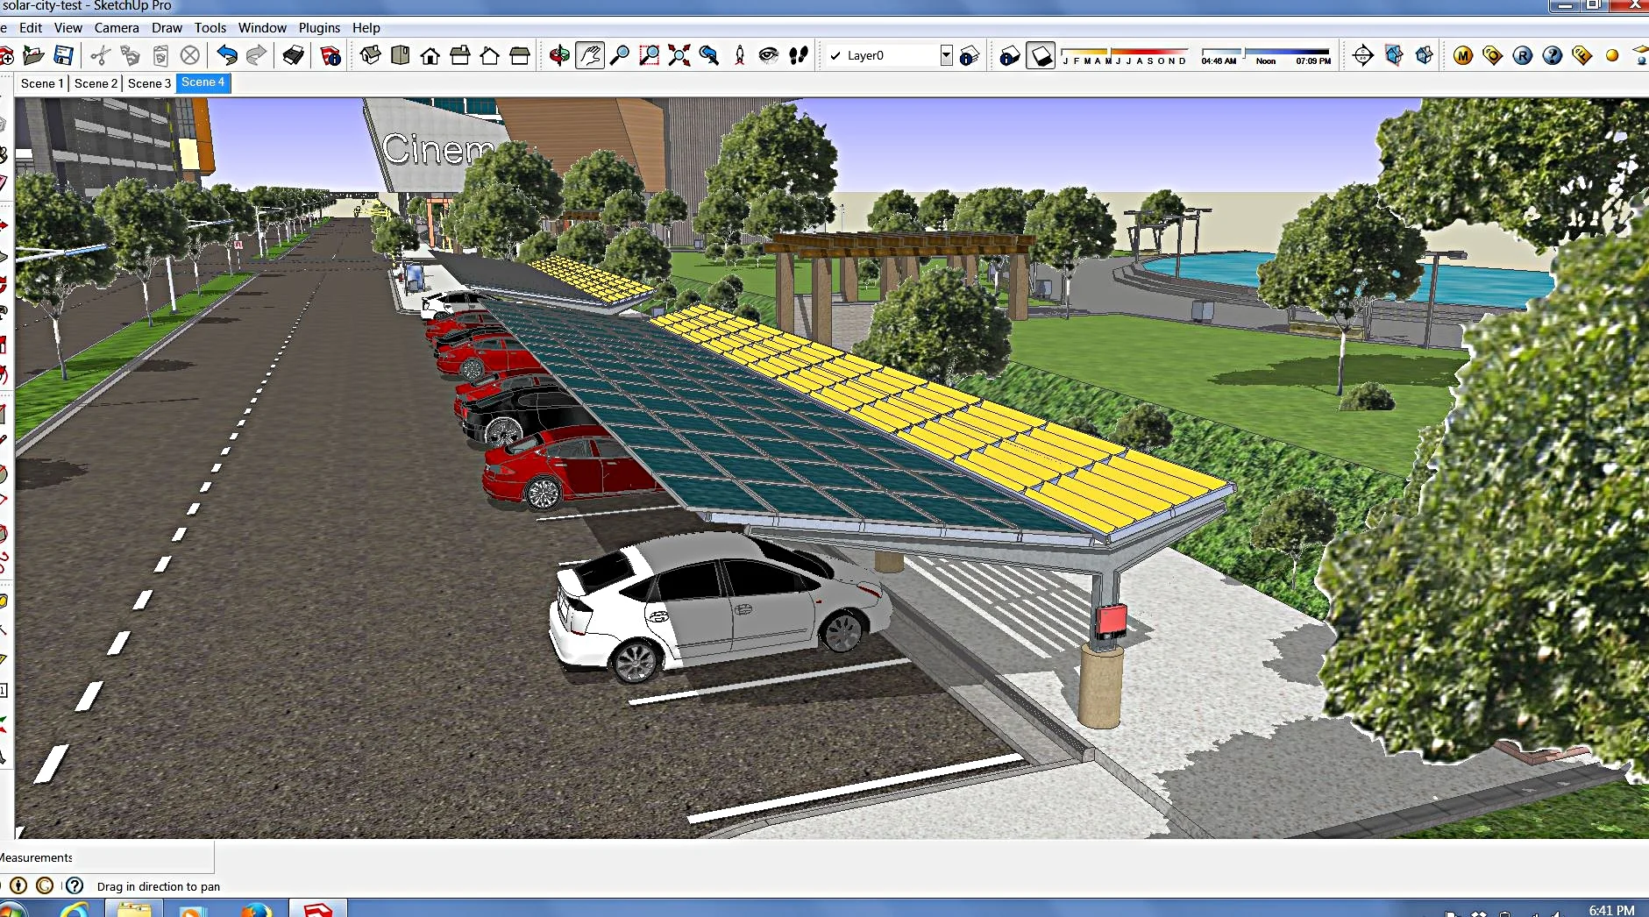Select the Scene 4 tab
Screen dimensions: 1649x917
(203, 82)
